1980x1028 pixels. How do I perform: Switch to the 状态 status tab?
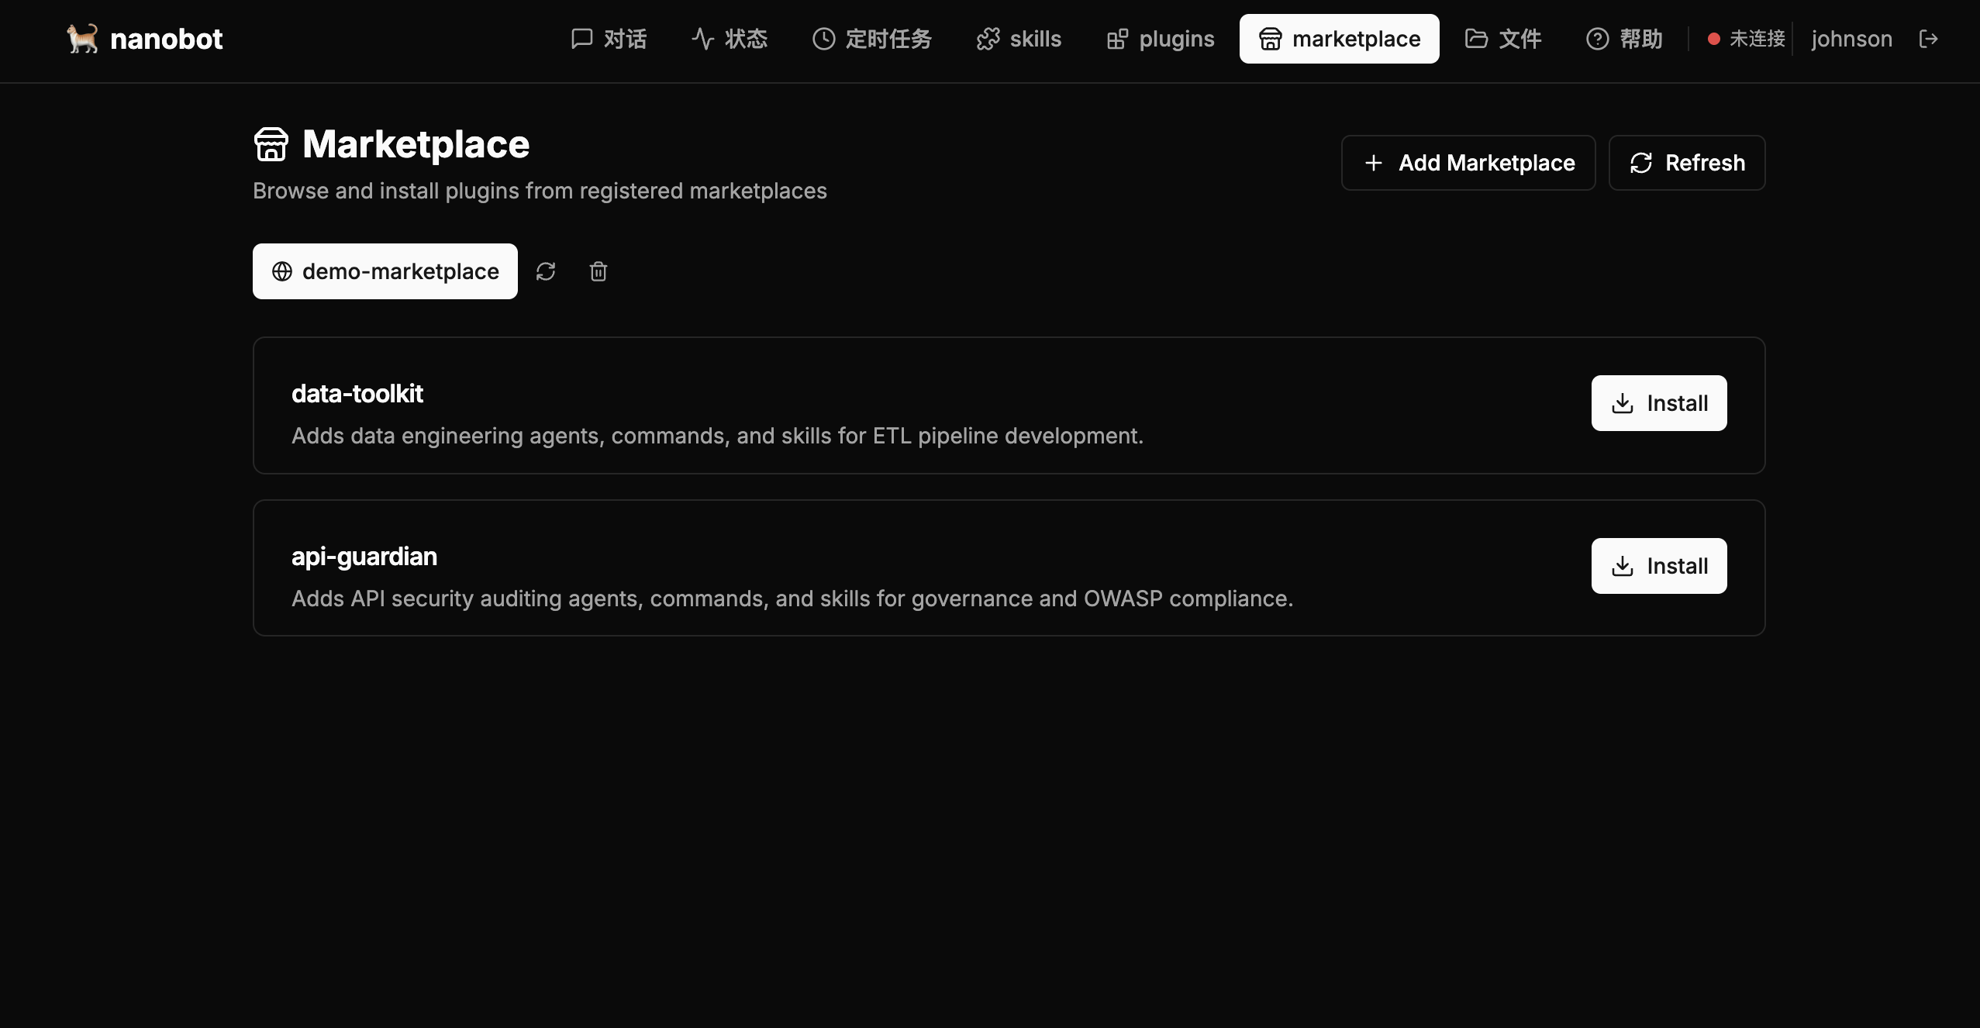coord(730,39)
